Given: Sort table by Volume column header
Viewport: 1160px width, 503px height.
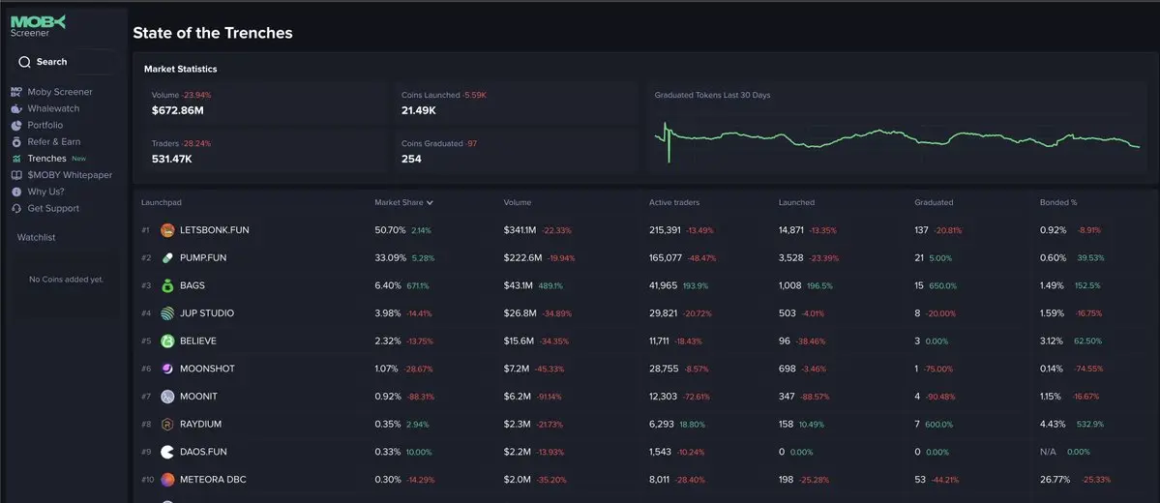Looking at the screenshot, I should [x=518, y=203].
